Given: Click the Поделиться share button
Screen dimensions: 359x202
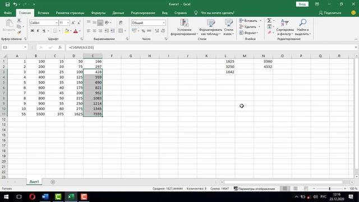Looking at the screenshot, I should click(330, 13).
